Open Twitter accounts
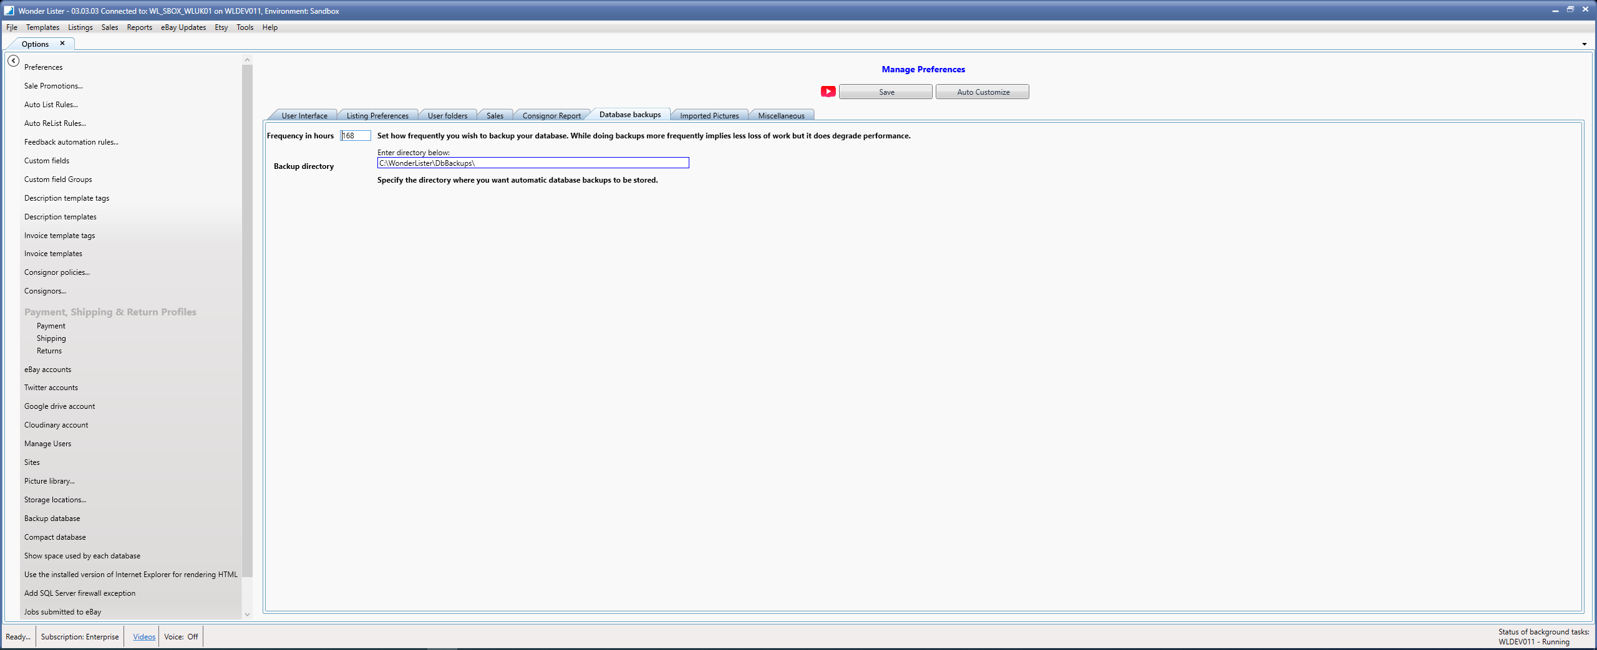The image size is (1597, 650). (x=51, y=388)
